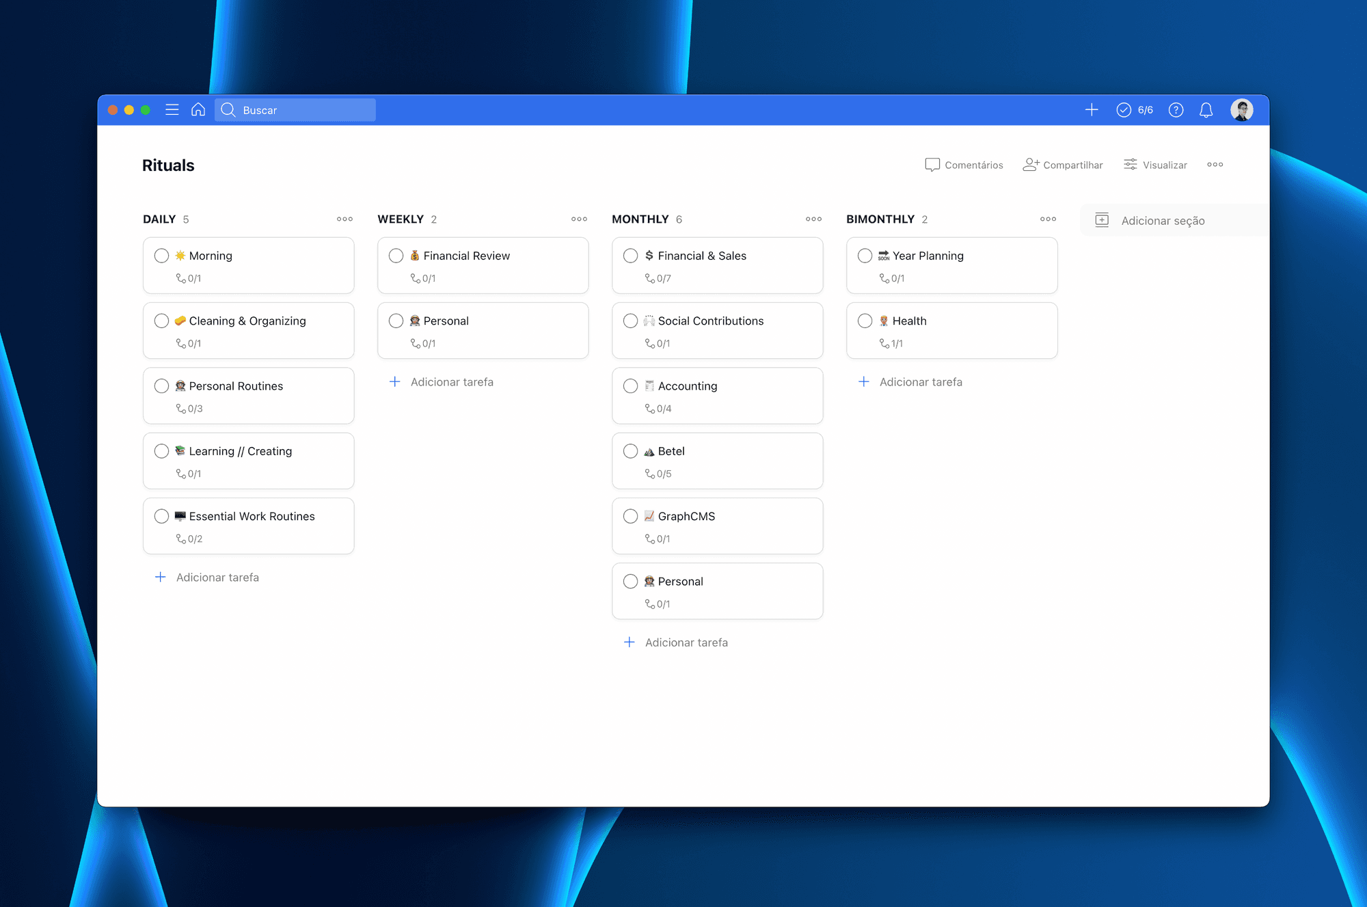Open the Rituals project options ellipsis
Image resolution: width=1367 pixels, height=907 pixels.
click(1215, 164)
